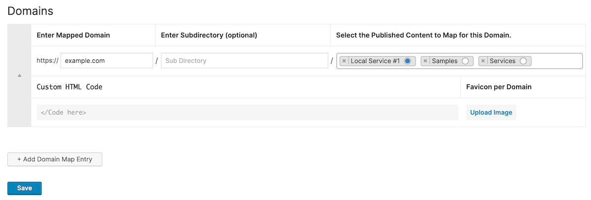Remove the Local Service #1 tag
The image size is (591, 200).
click(344, 61)
